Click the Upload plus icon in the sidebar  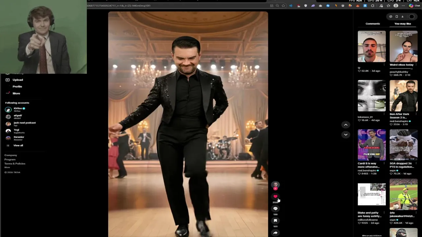8,80
